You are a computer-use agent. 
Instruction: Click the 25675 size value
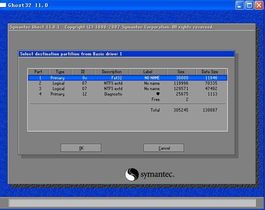[182, 94]
